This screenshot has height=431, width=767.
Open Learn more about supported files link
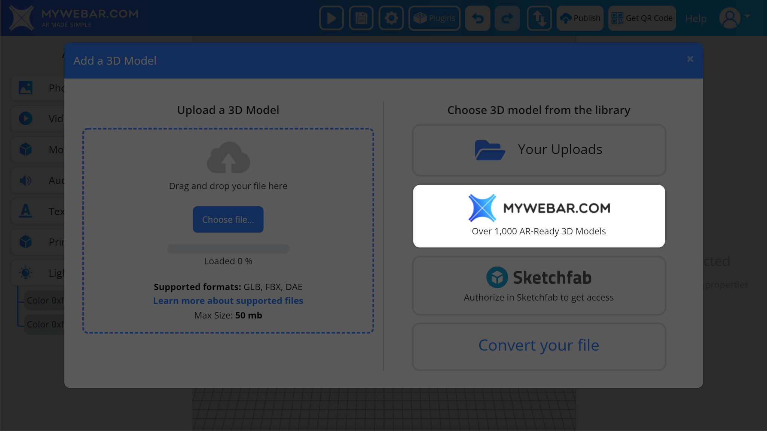tap(228, 301)
